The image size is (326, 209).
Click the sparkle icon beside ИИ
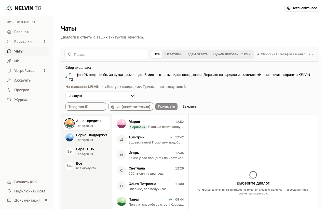9,61
